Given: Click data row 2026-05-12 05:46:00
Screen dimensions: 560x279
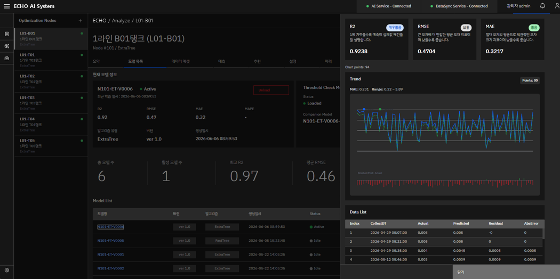Looking at the screenshot, I should click(x=444, y=259).
